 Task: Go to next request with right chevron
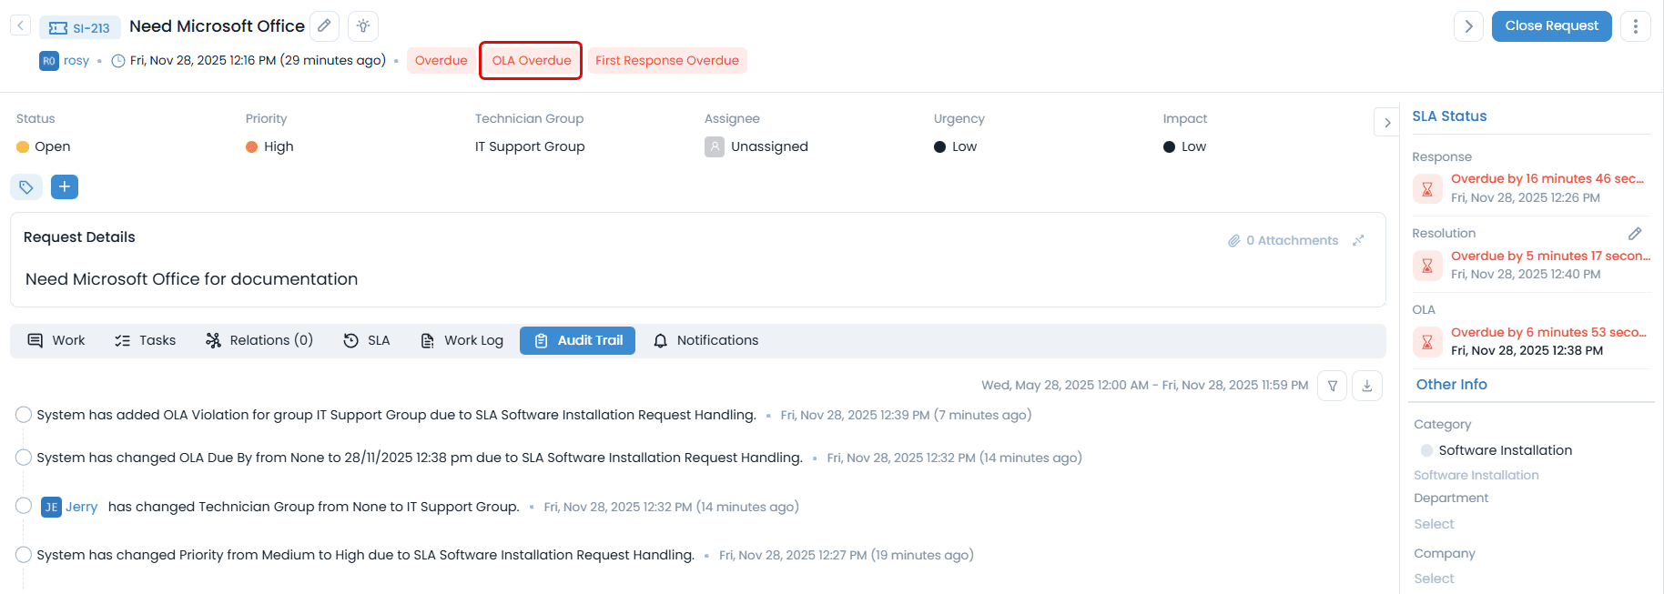point(1468,26)
